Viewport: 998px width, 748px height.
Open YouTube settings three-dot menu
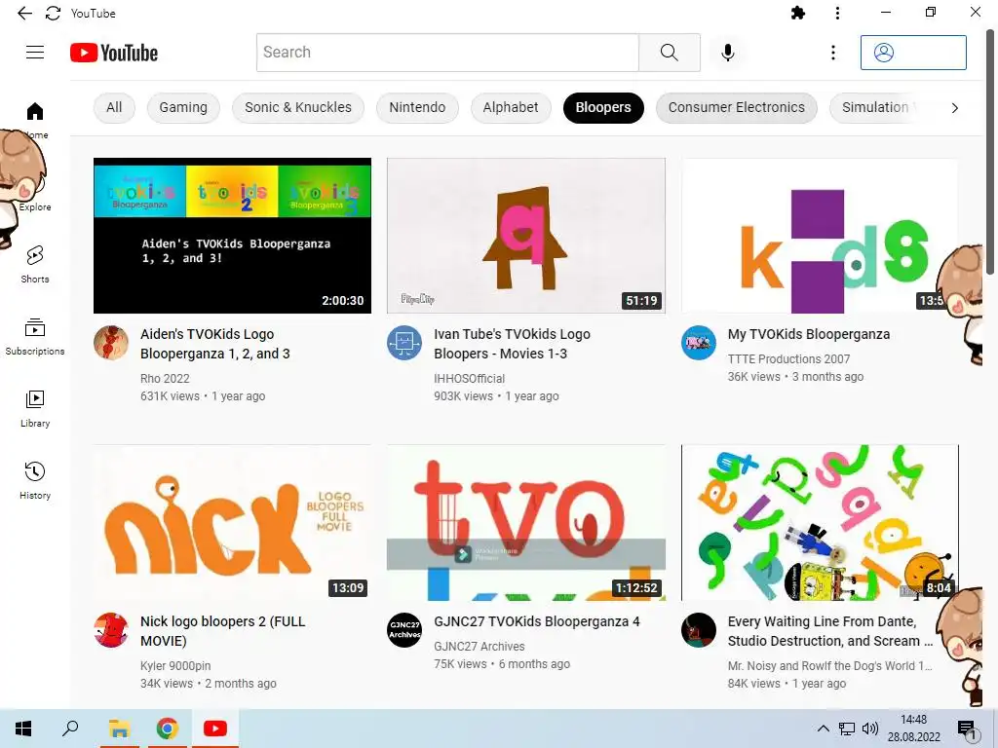pos(832,53)
